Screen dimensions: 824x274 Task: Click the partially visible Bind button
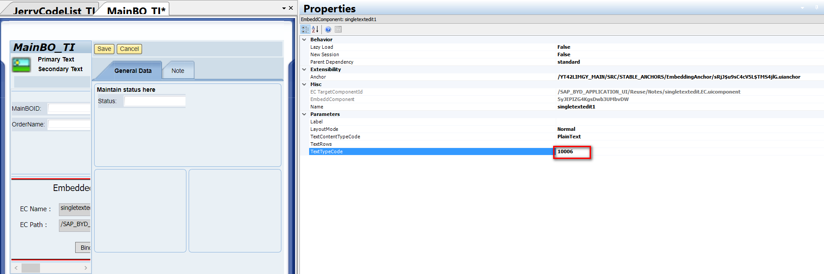tap(83, 248)
